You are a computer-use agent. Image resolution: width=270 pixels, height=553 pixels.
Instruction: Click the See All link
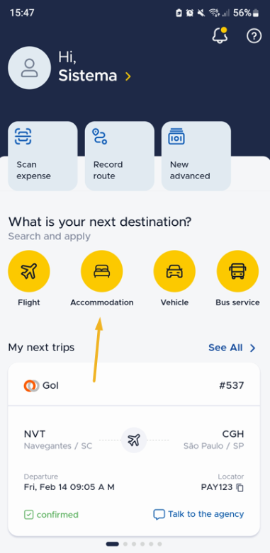(225, 348)
